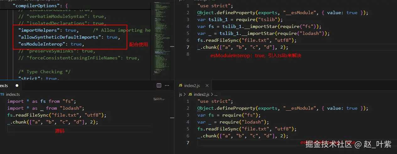Click the "compilerOptions": { sticky header line
397x154 pixels.
click(40, 6)
